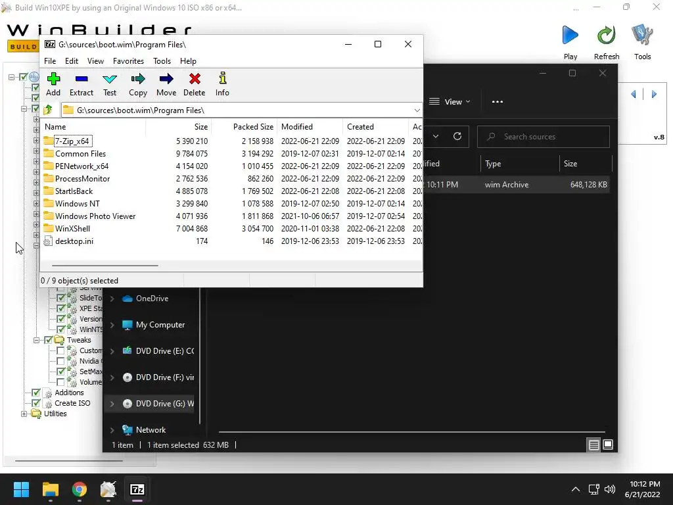Click the volume icon in system tray
The height and width of the screenshot is (505, 673).
coord(609,489)
